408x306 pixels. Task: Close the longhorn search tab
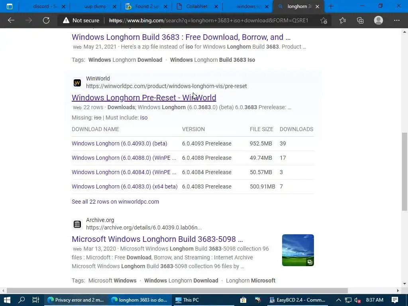[x=317, y=7]
